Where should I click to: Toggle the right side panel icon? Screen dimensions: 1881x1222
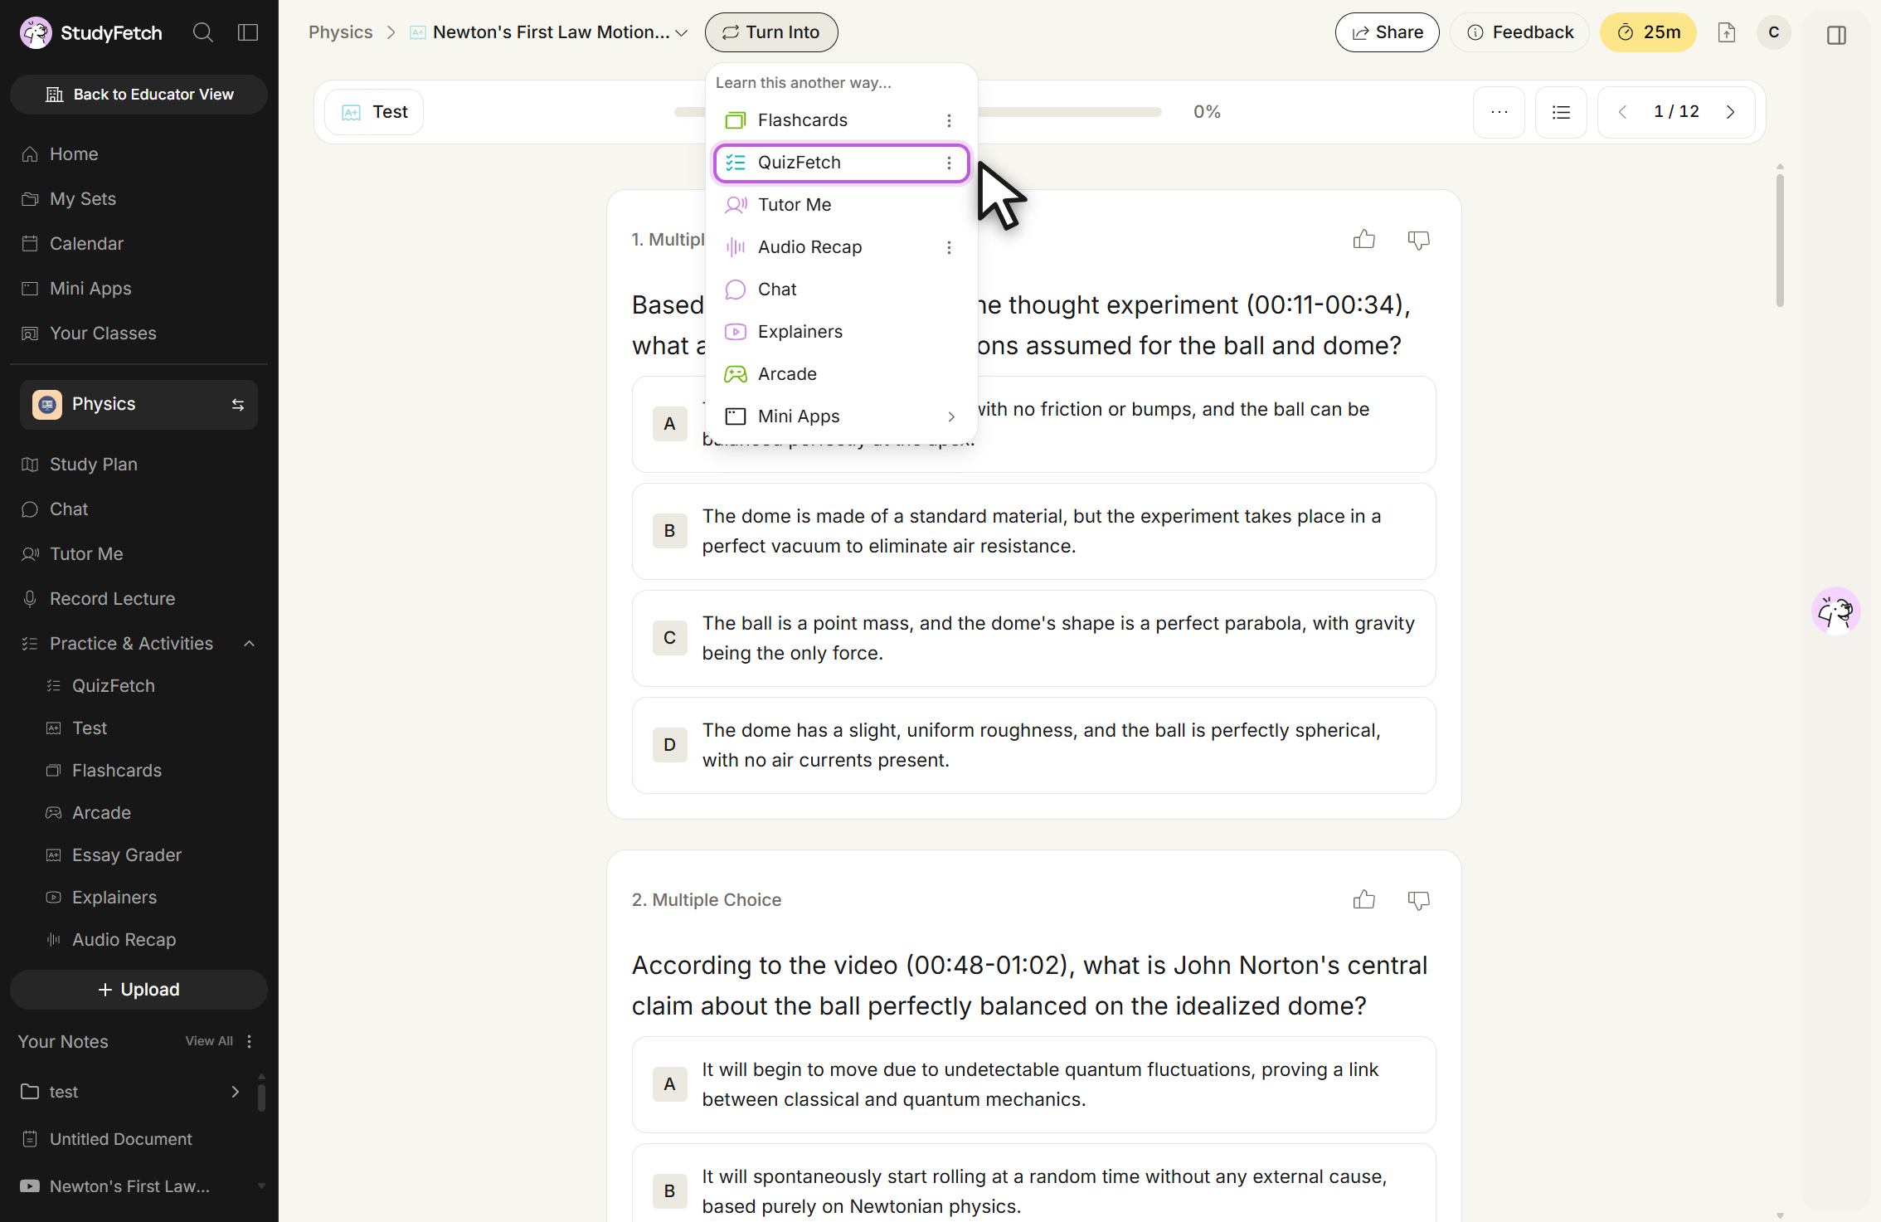click(1837, 34)
